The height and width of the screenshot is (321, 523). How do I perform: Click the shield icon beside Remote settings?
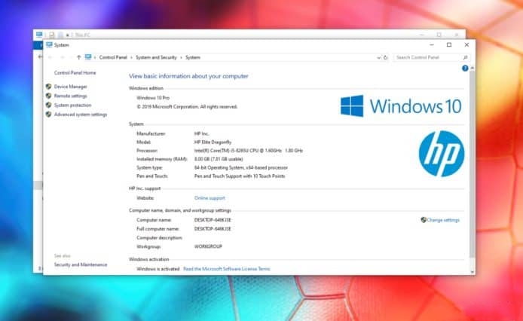(x=49, y=96)
